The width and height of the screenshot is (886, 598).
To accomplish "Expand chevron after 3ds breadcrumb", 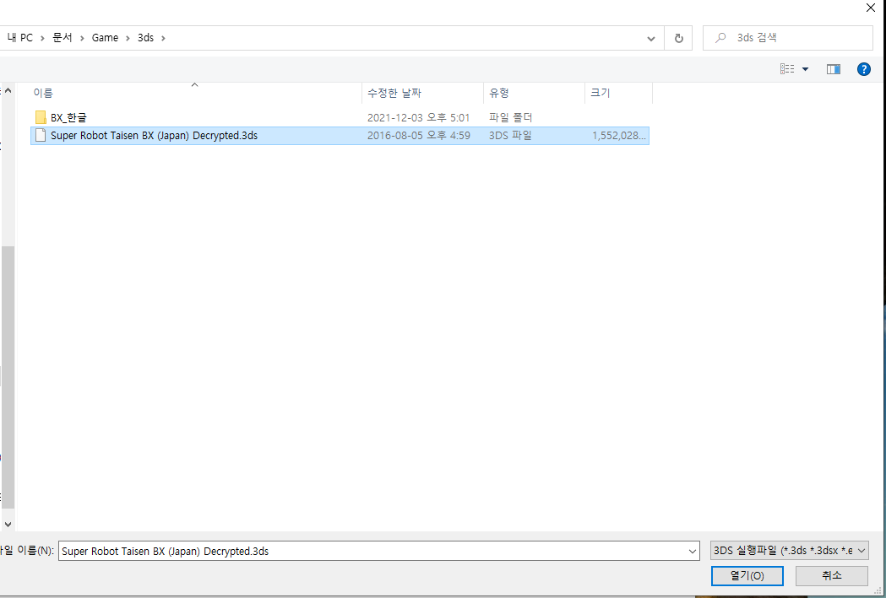I will point(163,38).
